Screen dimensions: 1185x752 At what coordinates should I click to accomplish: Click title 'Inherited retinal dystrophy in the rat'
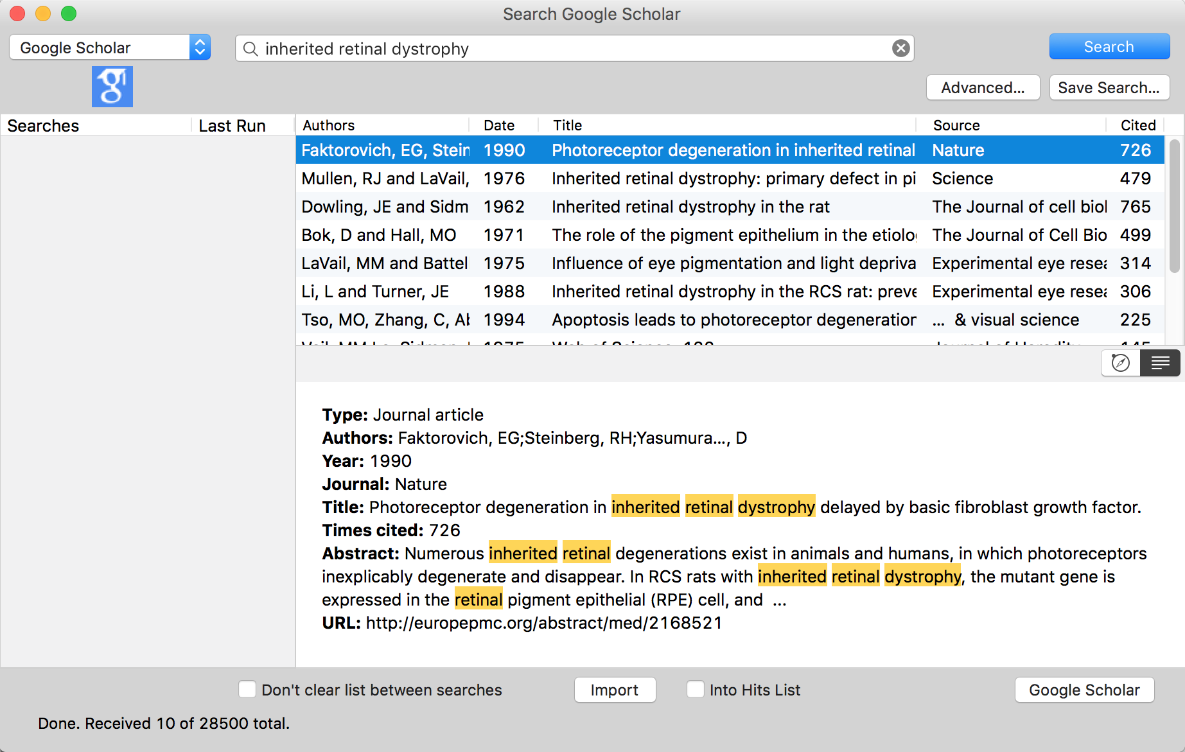[x=690, y=207]
